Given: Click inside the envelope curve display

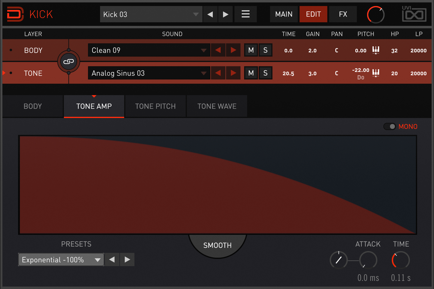Looking at the screenshot, I should 217,185.
